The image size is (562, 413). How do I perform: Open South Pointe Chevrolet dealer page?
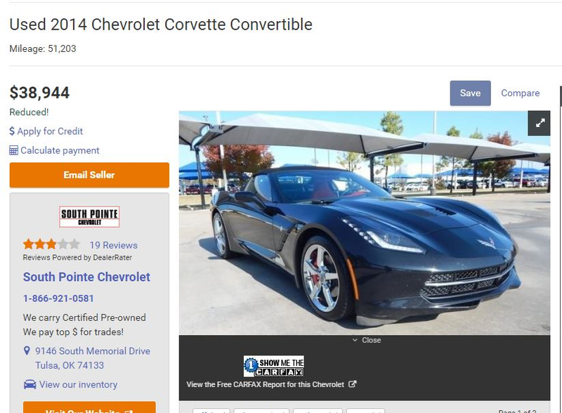(x=86, y=277)
